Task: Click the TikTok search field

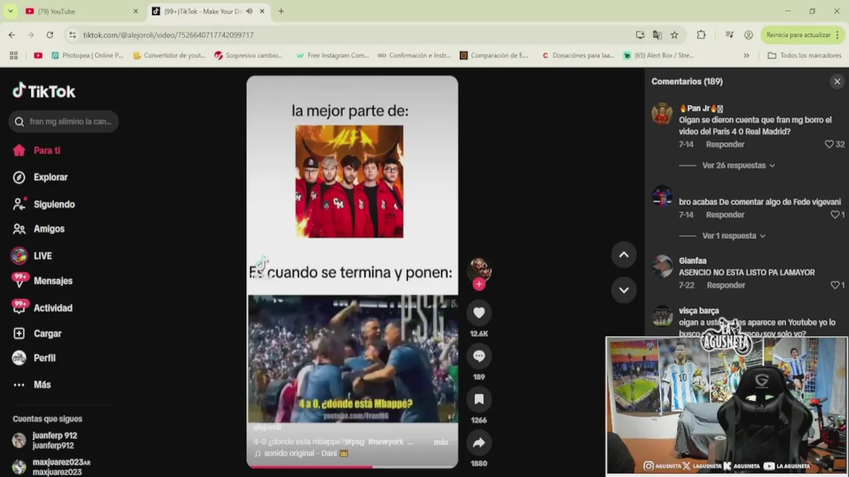Action: 64,121
